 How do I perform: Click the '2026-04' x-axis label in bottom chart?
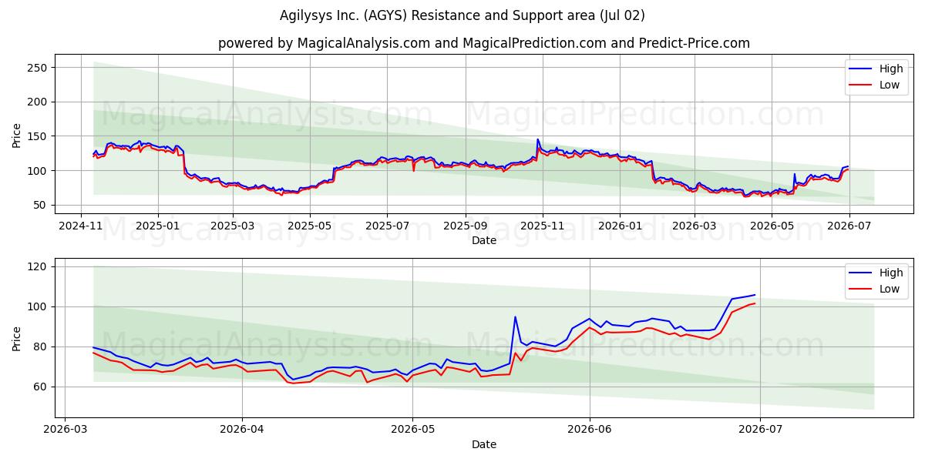point(242,430)
